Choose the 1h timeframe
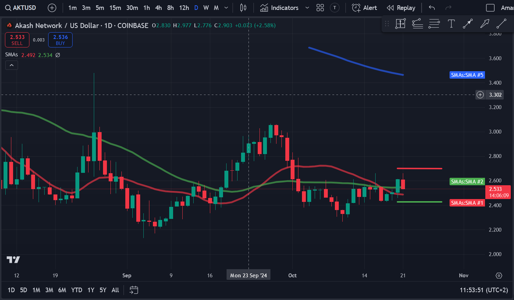 (147, 8)
